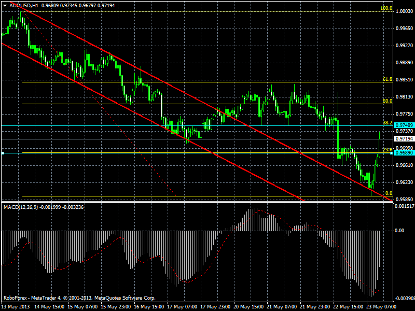Click the 17 May 23:00 time label
Viewport: 415px width, 311px height.
(x=215, y=307)
